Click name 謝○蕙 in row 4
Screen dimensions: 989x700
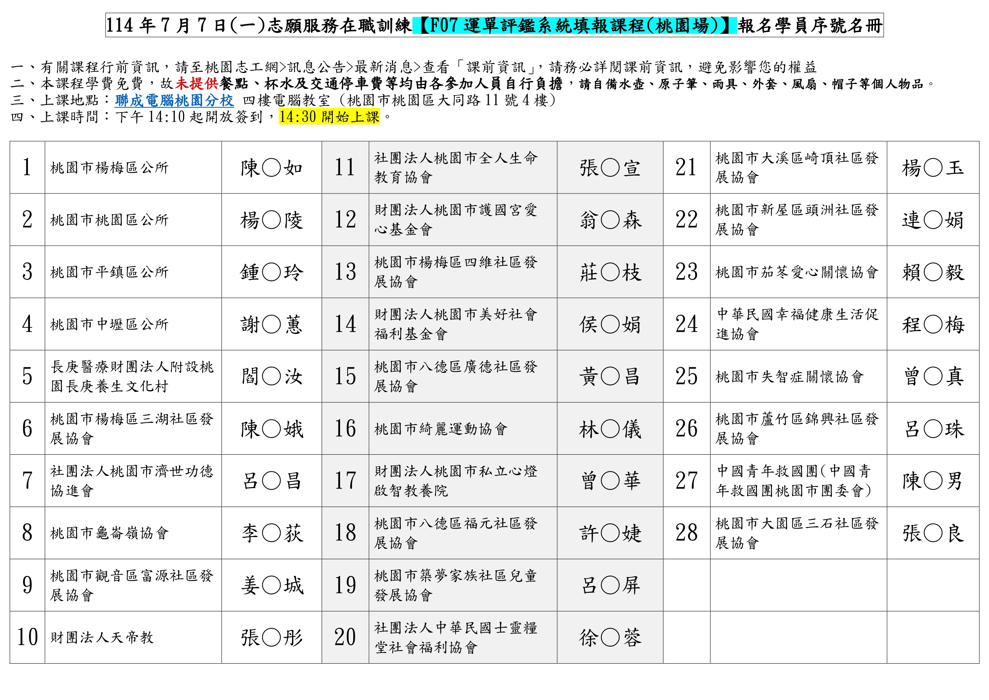coord(272,325)
